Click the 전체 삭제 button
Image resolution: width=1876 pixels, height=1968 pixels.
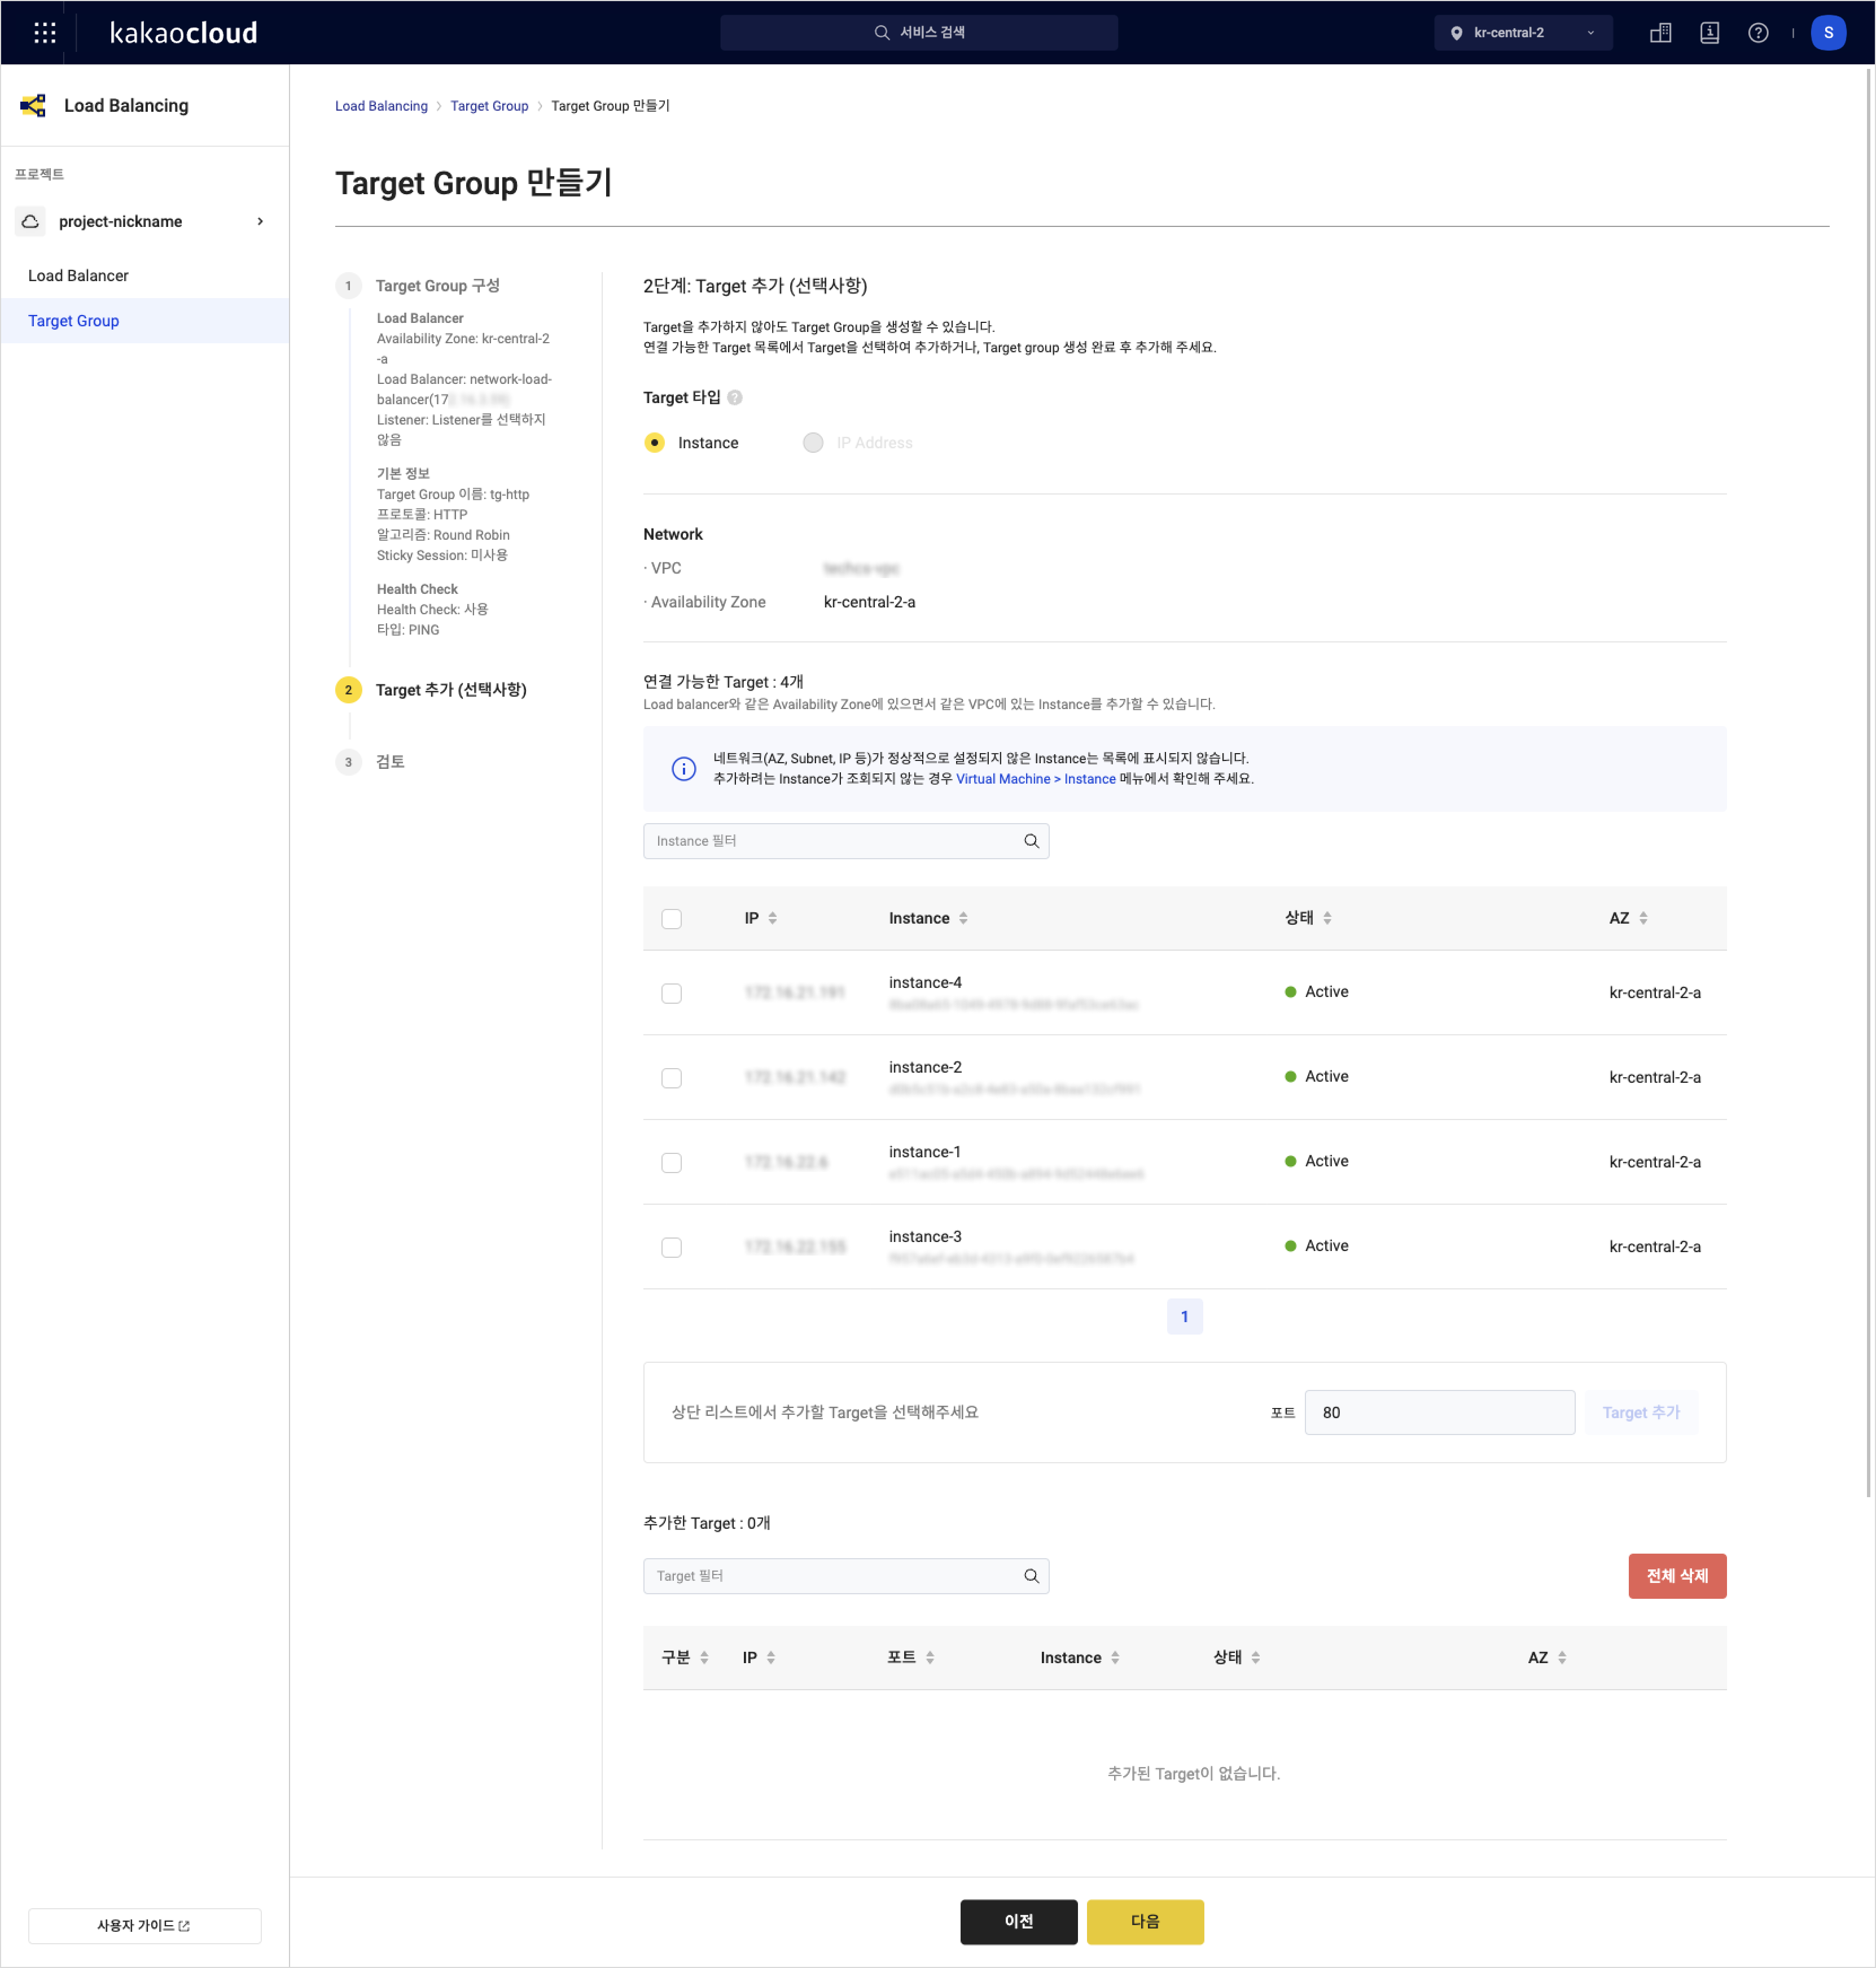(1677, 1576)
